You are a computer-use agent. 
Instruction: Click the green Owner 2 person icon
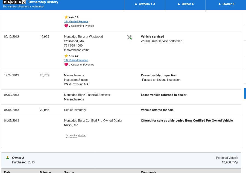click(x=8, y=158)
